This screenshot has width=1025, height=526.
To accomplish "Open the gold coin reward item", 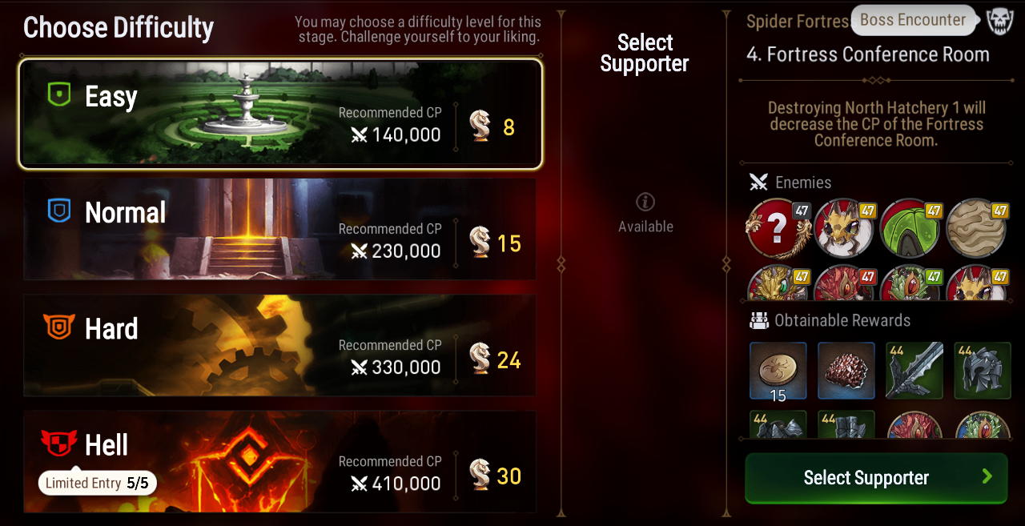I will point(778,371).
